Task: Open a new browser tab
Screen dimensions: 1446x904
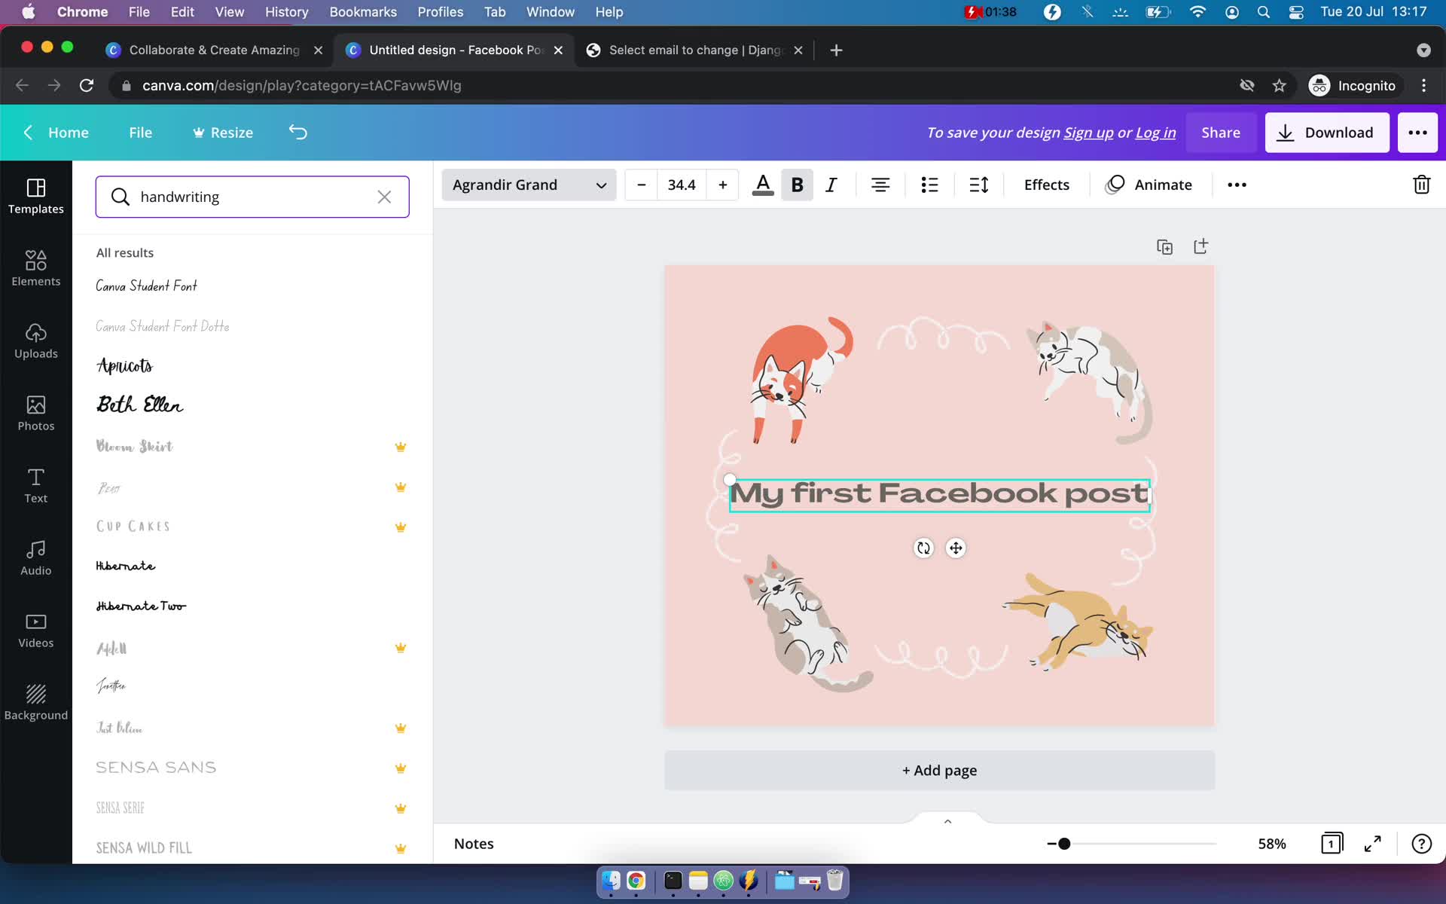Action: click(836, 50)
